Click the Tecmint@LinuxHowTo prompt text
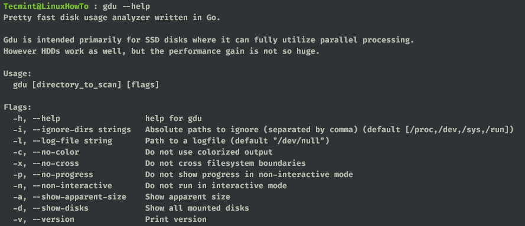The image size is (525, 226). 46,6
